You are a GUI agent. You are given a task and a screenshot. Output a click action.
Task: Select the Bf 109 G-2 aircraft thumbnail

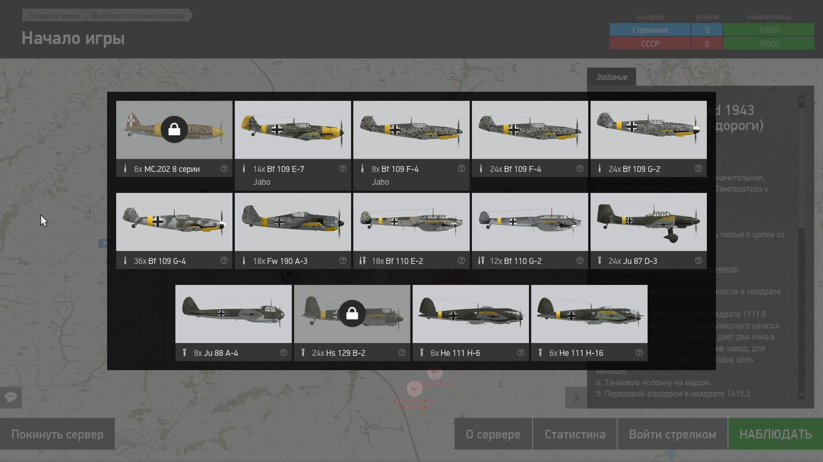tap(649, 130)
